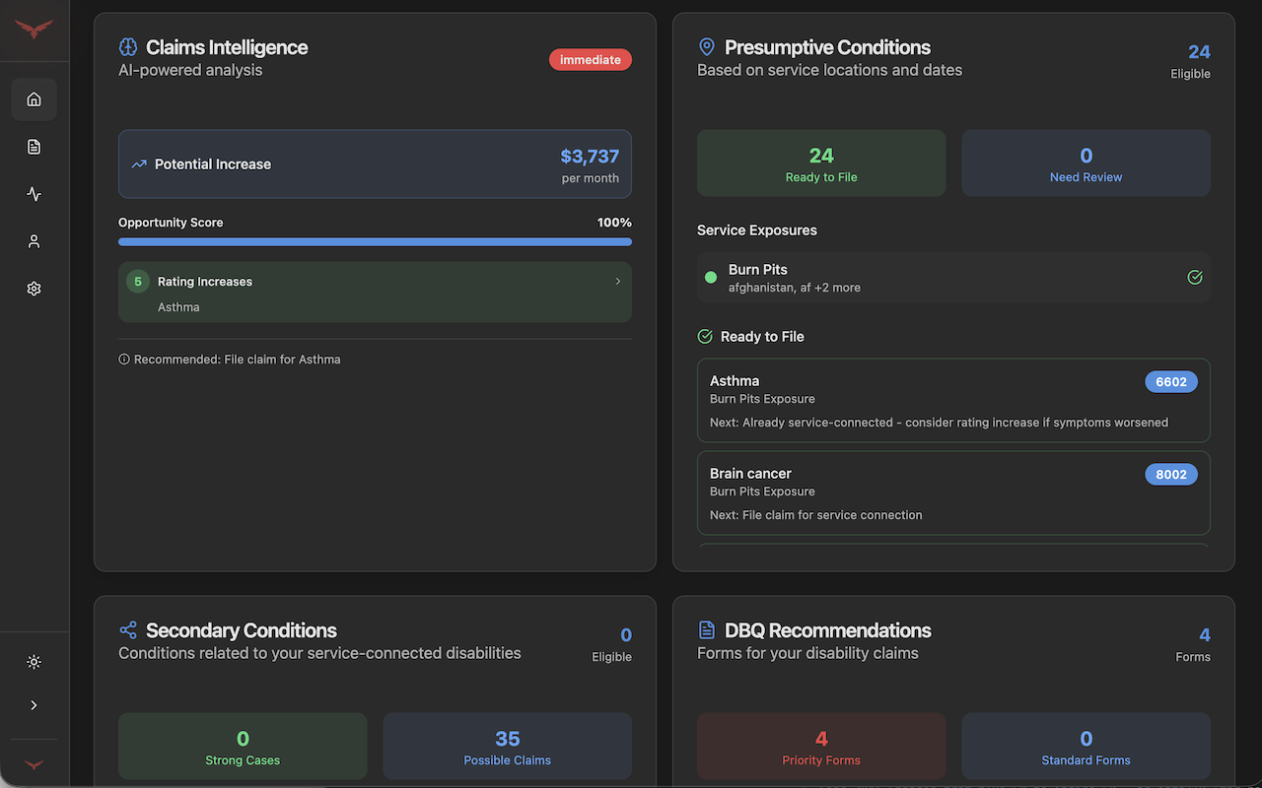Viewport: 1262px width, 788px height.
Task: Expand the sidebar with the chevron arrow
Action: (x=34, y=705)
